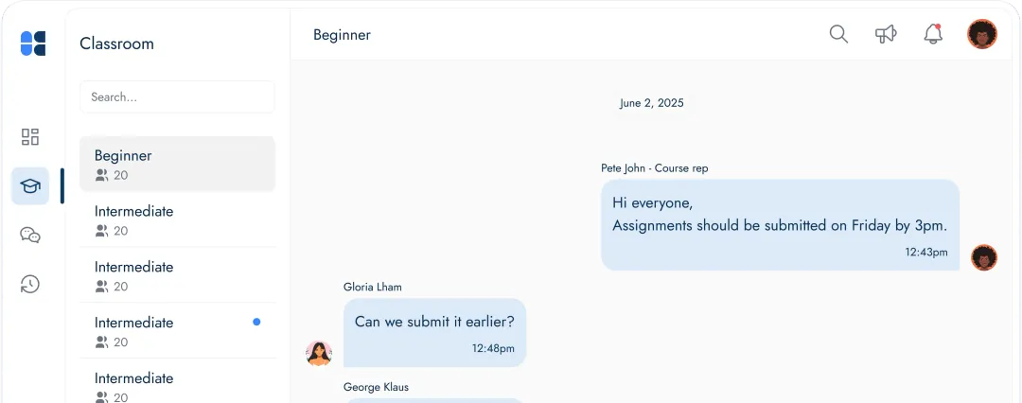Open profile avatar in top right corner
The height and width of the screenshot is (403, 1022).
982,34
